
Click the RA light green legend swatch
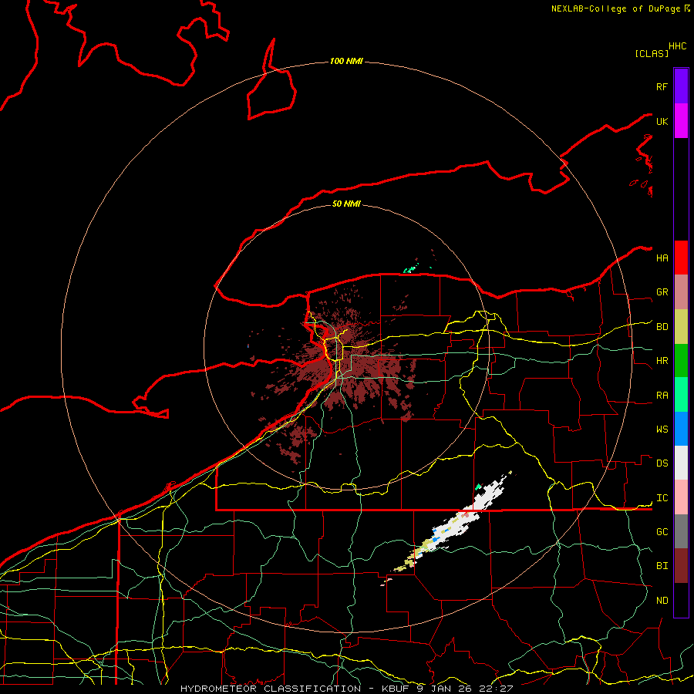(x=681, y=395)
